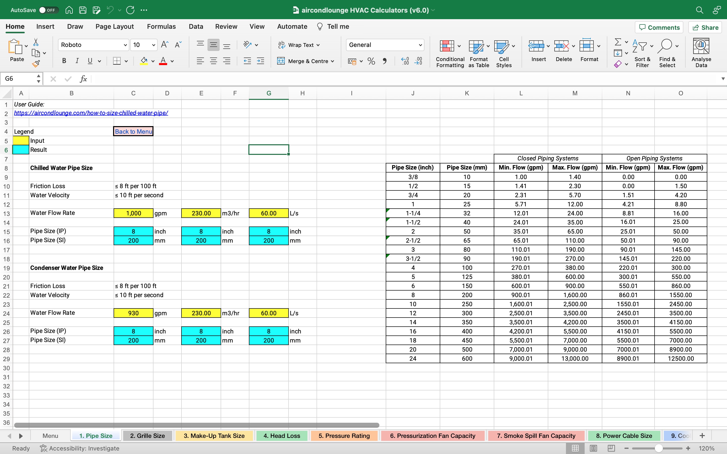Toggle Bold formatting
The height and width of the screenshot is (454, 727).
coord(64,61)
